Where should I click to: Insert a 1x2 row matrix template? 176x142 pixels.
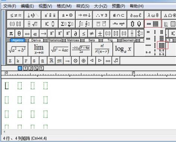click(x=148, y=32)
